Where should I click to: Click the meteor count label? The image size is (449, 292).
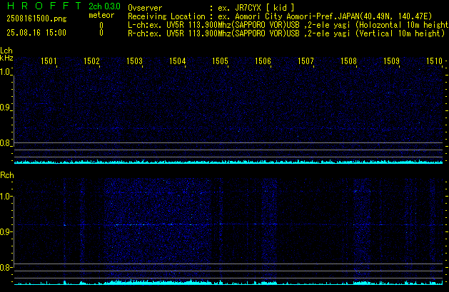click(x=101, y=15)
